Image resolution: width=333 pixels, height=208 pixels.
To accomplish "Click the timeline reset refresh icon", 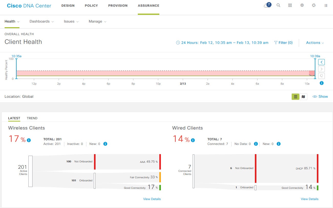I will point(321,76).
